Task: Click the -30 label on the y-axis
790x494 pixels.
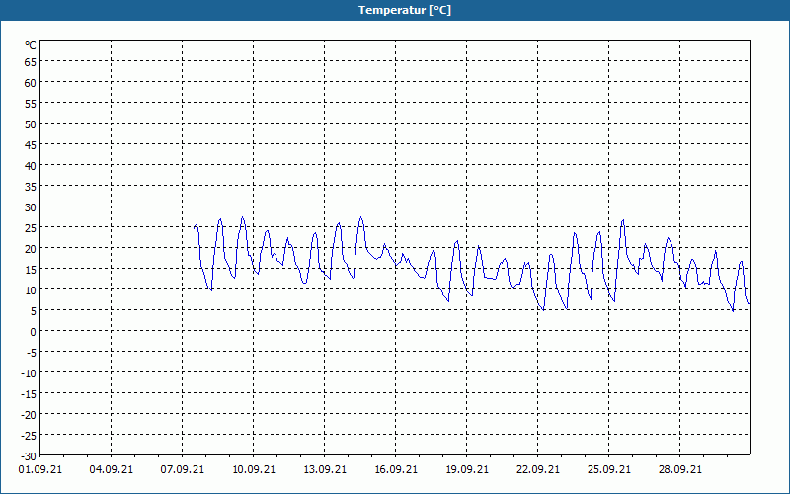Action: click(x=29, y=456)
